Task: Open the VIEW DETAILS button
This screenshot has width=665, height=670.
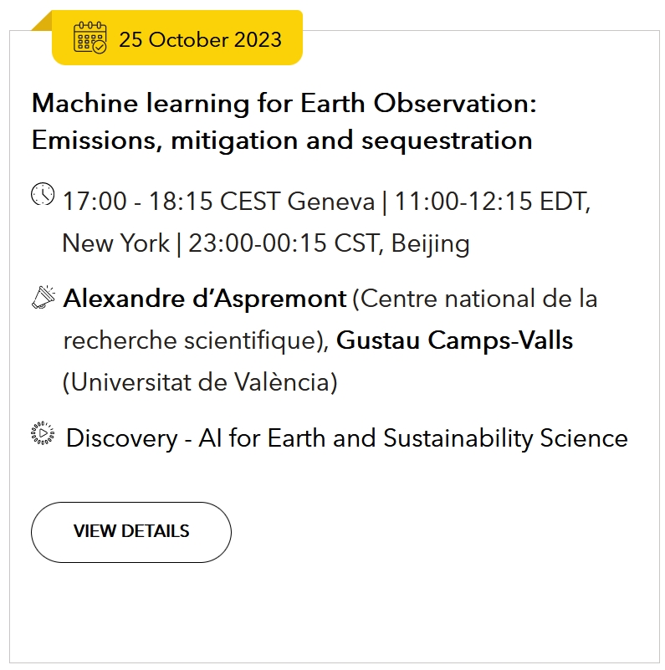Action: click(131, 532)
